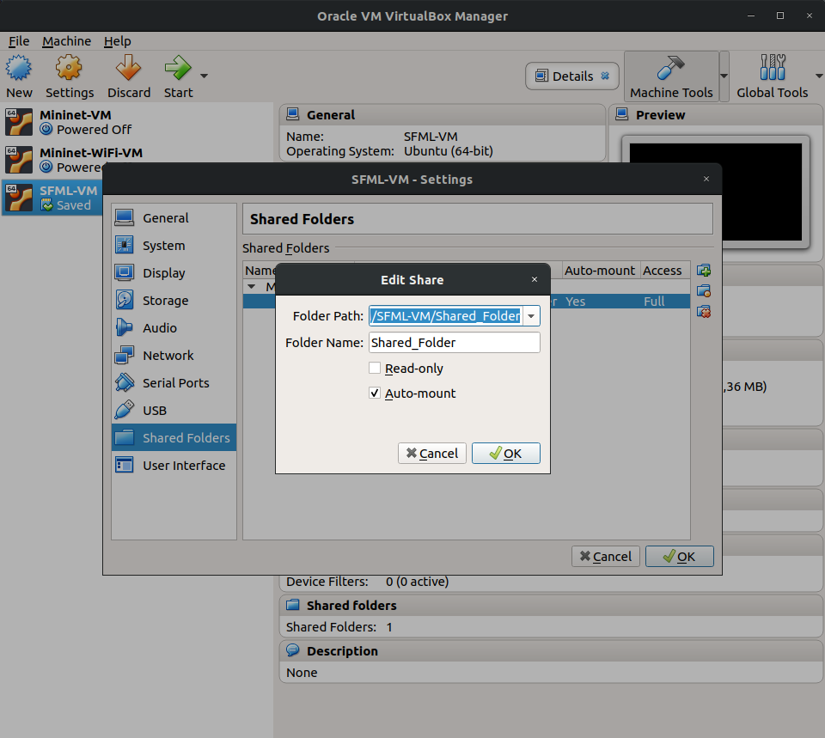Click the Folder Name input field
This screenshot has width=825, height=738.
454,343
